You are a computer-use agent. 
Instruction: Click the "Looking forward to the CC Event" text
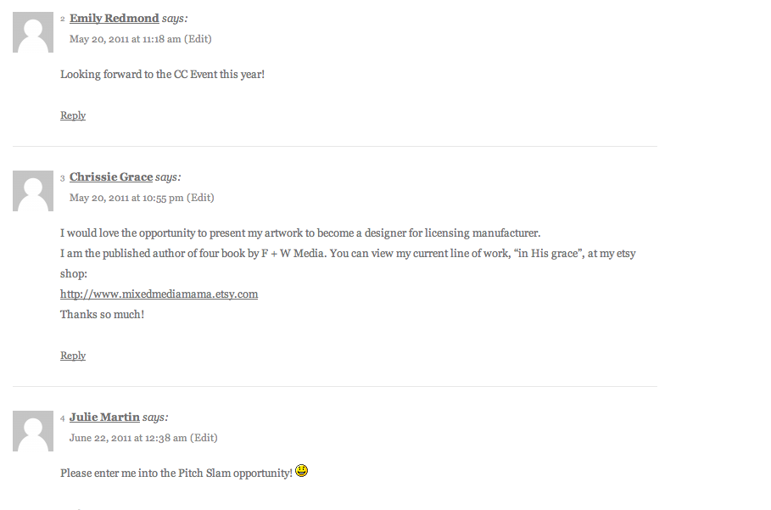(x=162, y=75)
